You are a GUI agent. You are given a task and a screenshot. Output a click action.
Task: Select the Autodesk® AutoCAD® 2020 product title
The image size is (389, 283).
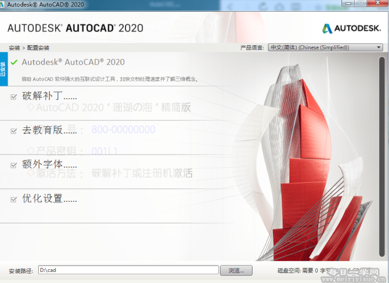pos(73,62)
